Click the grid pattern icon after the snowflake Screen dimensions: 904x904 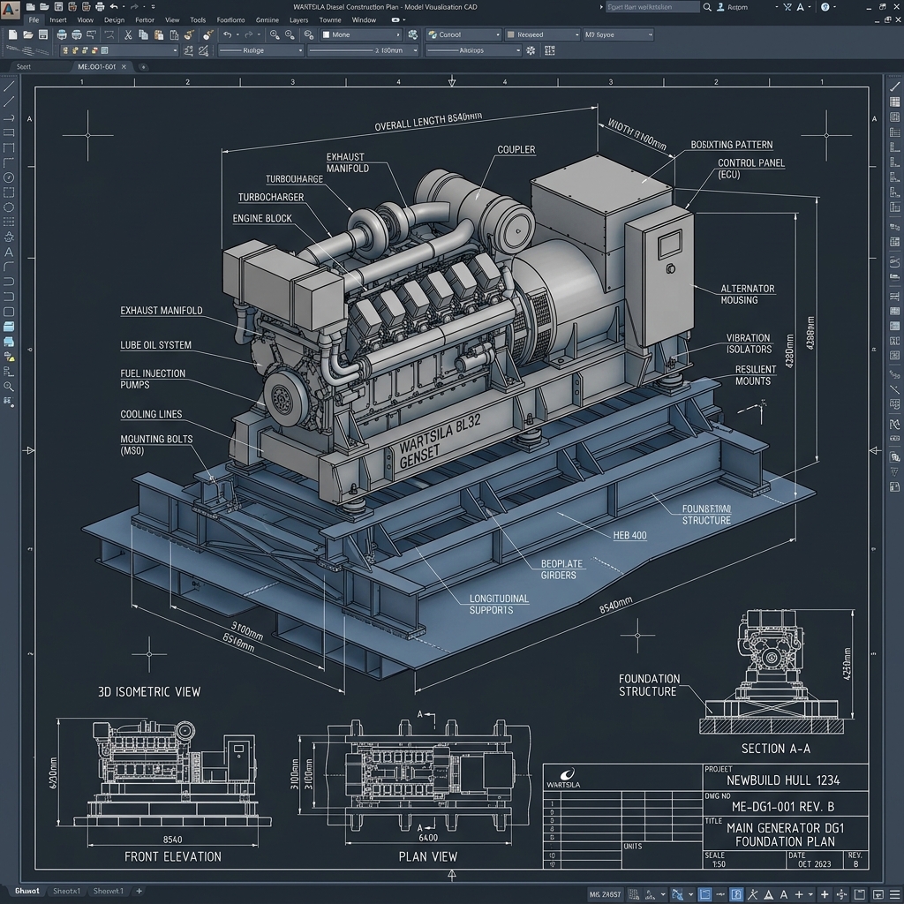pyautogui.click(x=549, y=50)
